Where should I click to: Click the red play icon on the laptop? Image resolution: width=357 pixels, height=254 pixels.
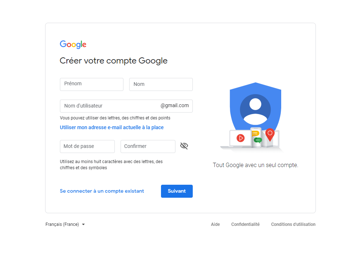point(240,138)
